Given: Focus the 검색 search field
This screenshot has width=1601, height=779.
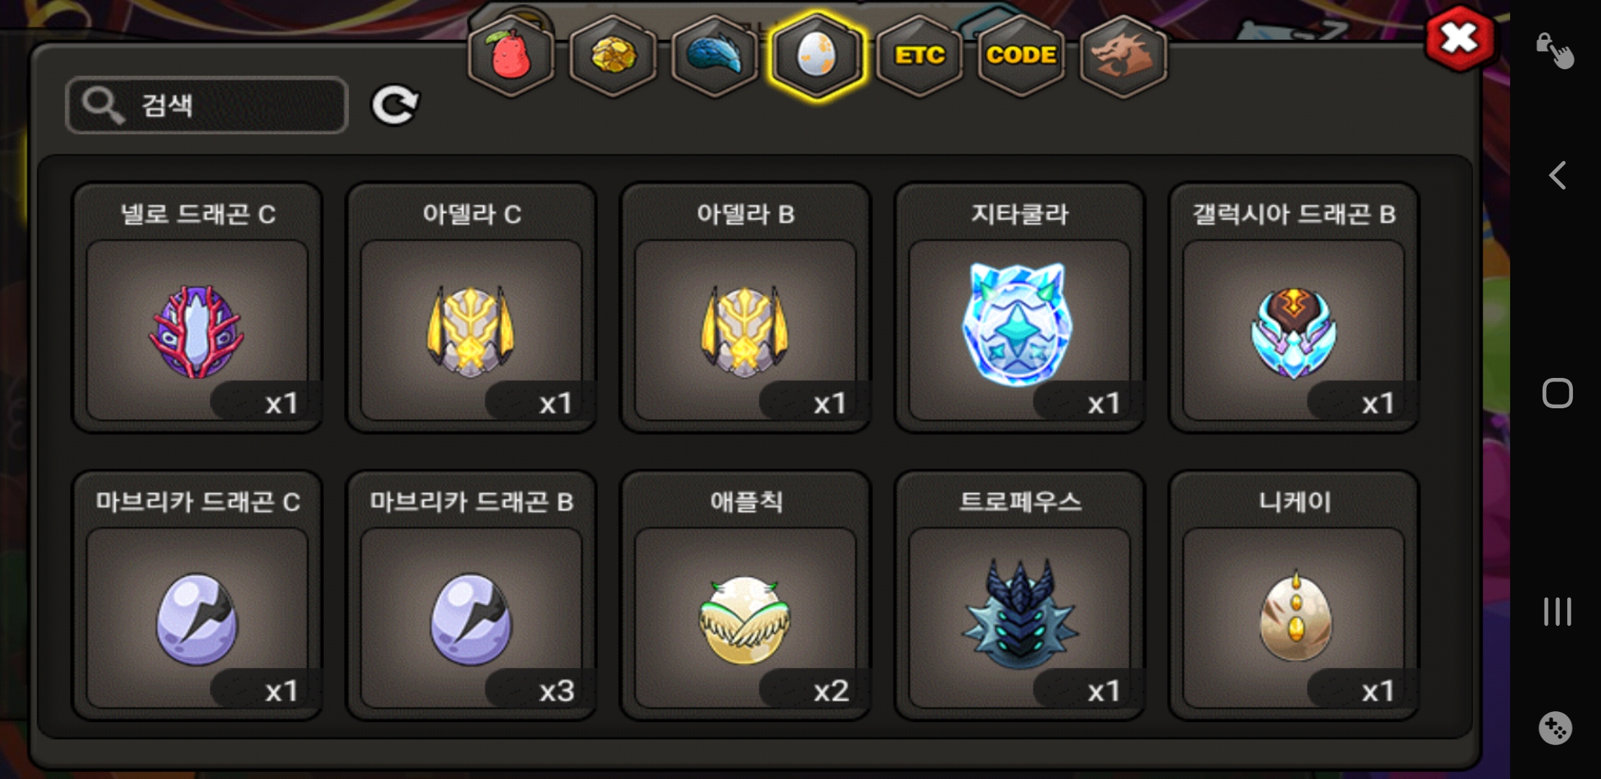Looking at the screenshot, I should pyautogui.click(x=207, y=105).
